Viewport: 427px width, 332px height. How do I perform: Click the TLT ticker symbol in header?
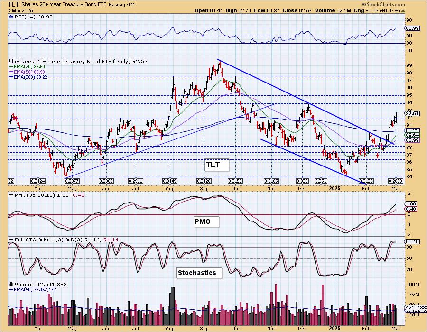tap(13, 4)
